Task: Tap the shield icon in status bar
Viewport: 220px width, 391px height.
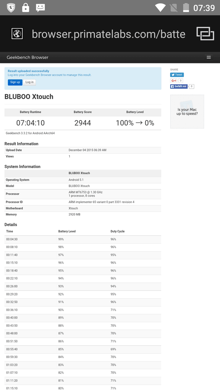Action: tap(11, 8)
